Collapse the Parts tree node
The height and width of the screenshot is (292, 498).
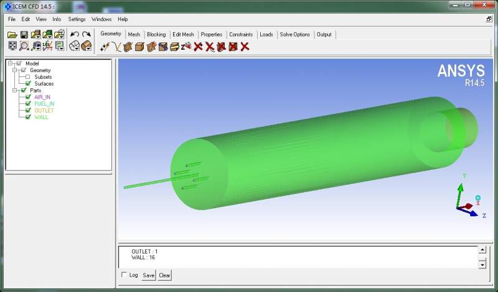[14, 90]
